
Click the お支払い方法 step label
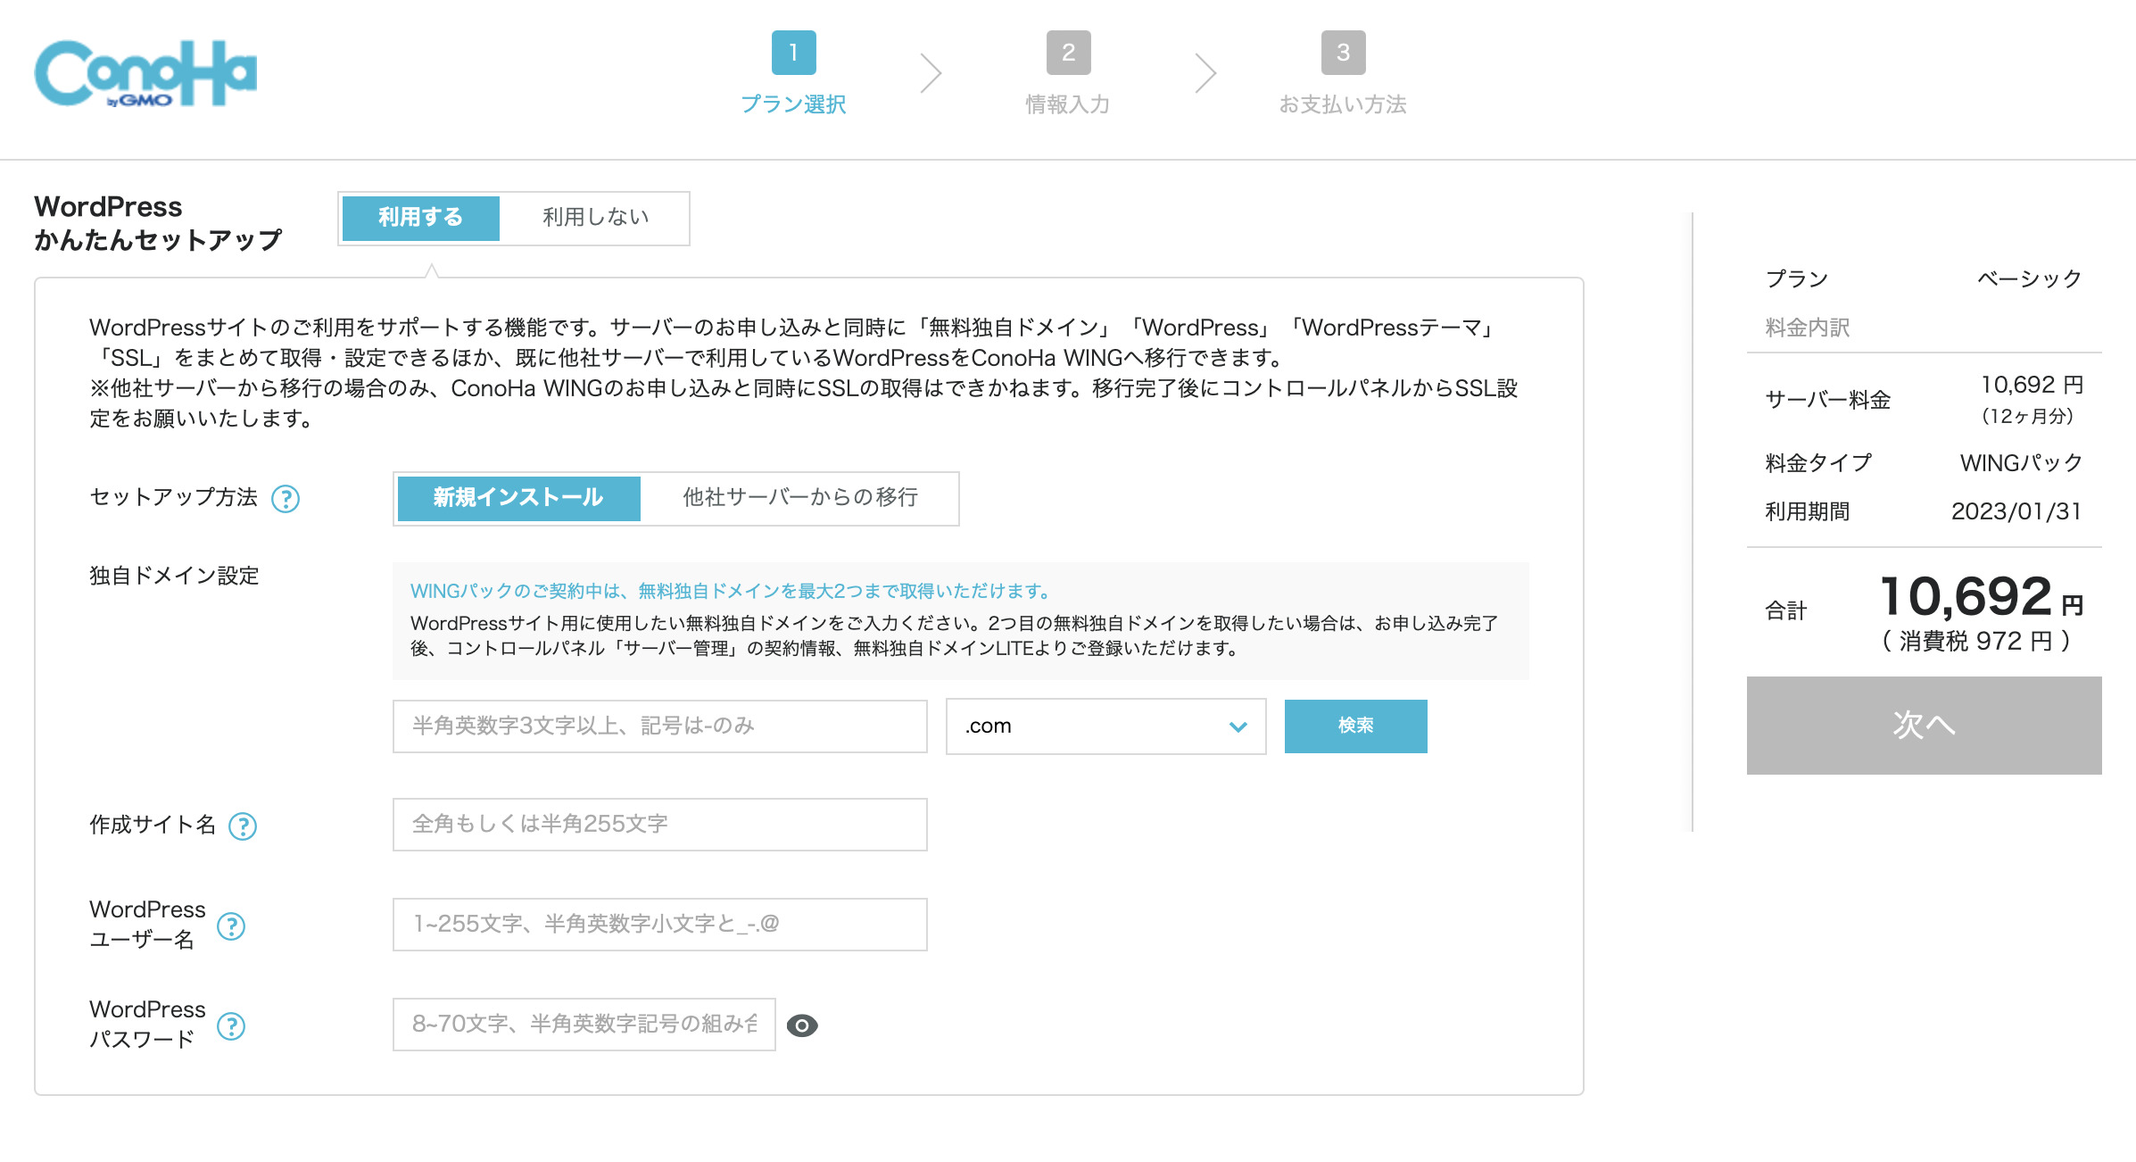coord(1343,104)
